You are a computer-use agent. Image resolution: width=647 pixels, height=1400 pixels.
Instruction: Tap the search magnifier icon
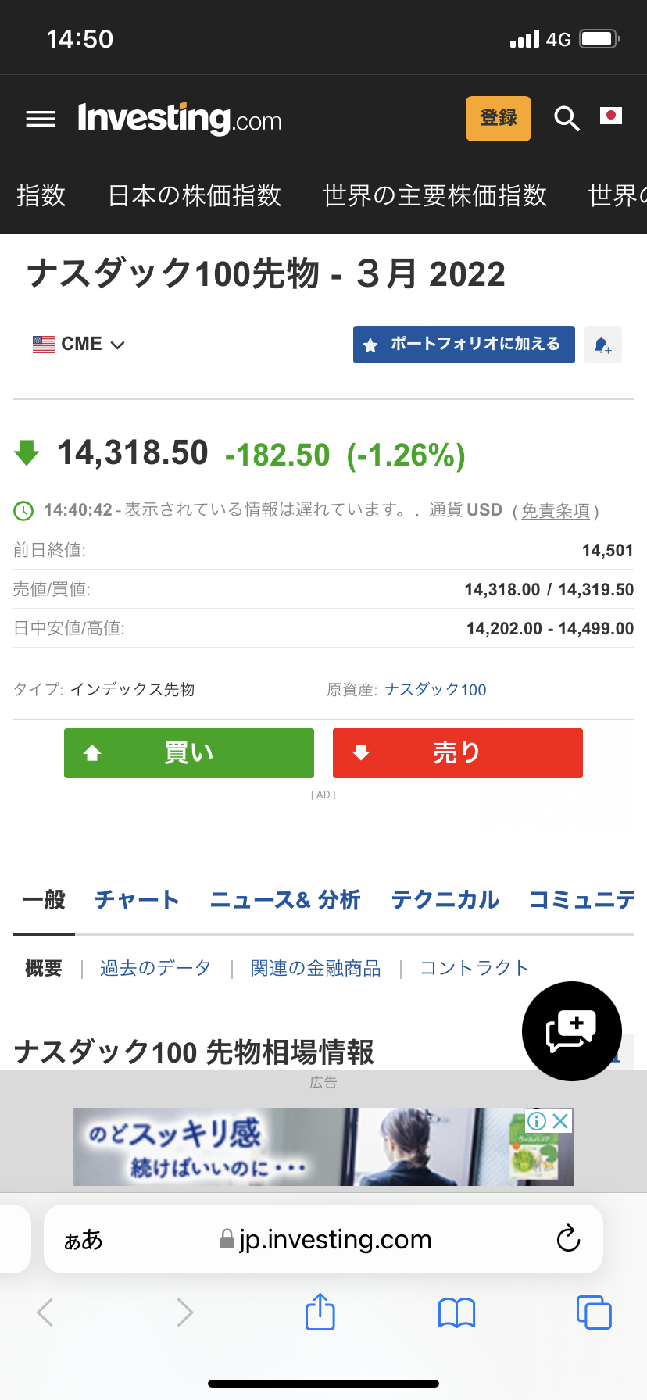click(x=567, y=119)
